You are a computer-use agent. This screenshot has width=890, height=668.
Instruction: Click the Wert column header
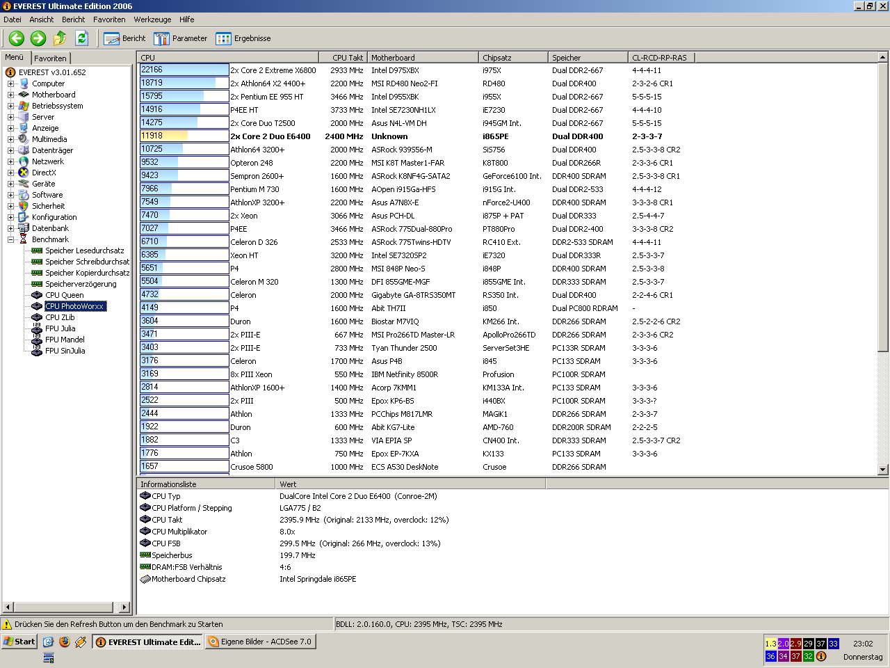[411, 484]
